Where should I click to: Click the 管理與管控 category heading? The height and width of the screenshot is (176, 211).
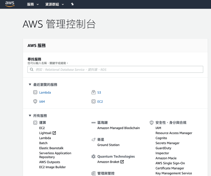pyautogui.click(x=106, y=173)
